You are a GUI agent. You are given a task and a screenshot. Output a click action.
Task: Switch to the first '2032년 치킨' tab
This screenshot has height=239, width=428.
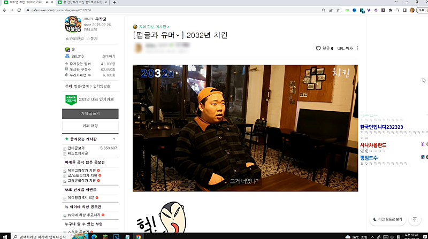coord(26,2)
